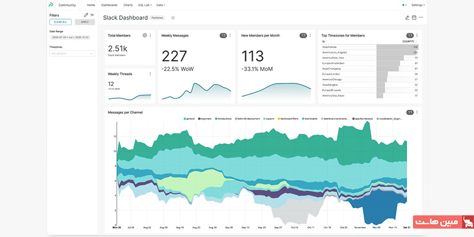Go to the Charts menu item
Screen dimensions: 474x237
[128, 5]
